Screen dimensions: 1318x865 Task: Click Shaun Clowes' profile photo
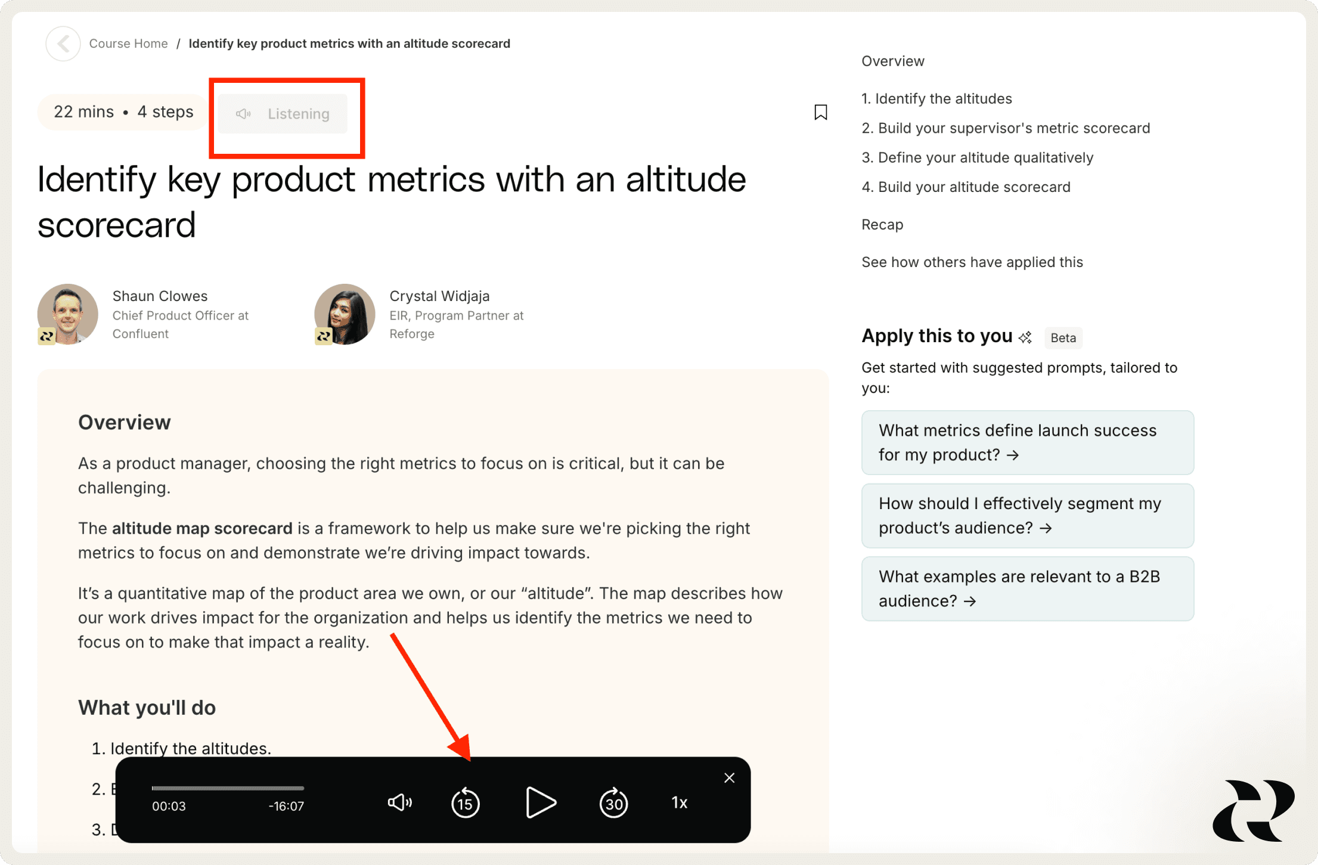68,314
